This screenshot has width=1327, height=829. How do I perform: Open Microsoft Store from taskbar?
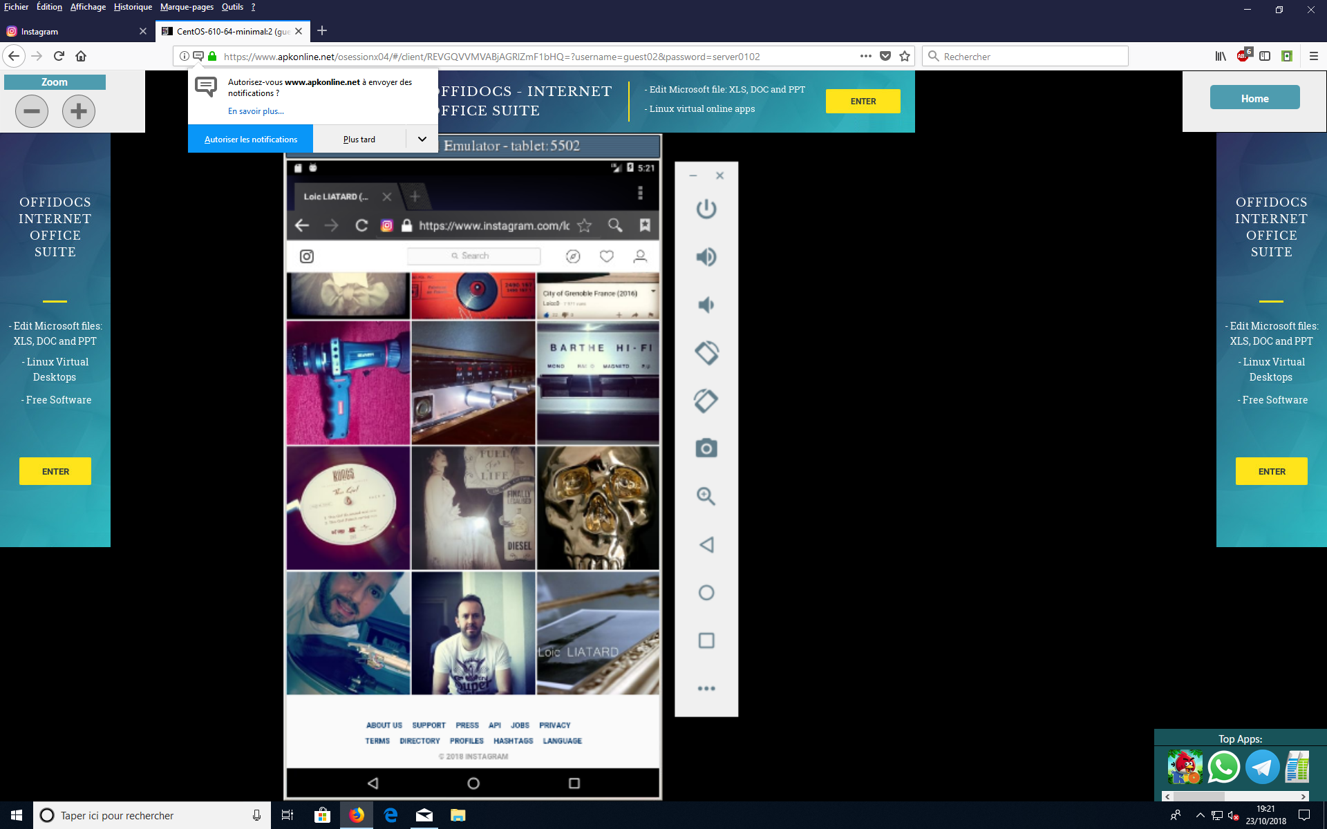(x=322, y=815)
